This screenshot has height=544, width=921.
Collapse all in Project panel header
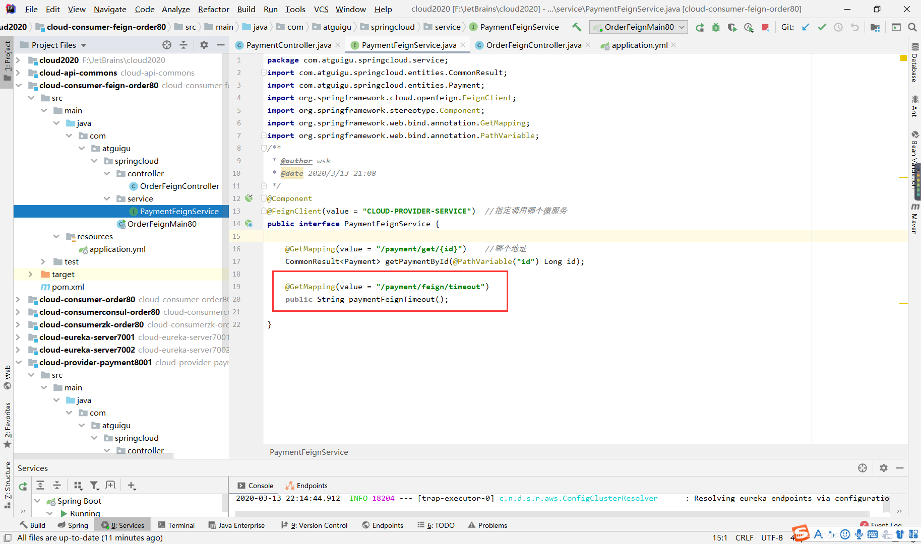pos(183,45)
